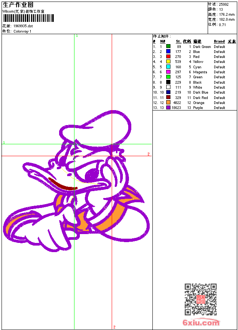Select the 'Magenta' description text
The height and width of the screenshot is (330, 238).
[200, 72]
